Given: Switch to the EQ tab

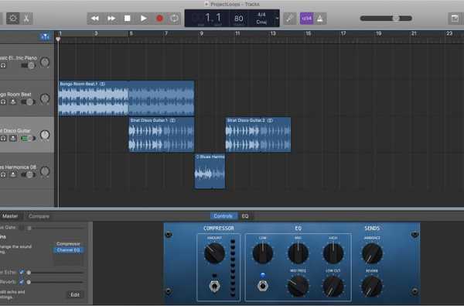Looking at the screenshot, I should 245,216.
